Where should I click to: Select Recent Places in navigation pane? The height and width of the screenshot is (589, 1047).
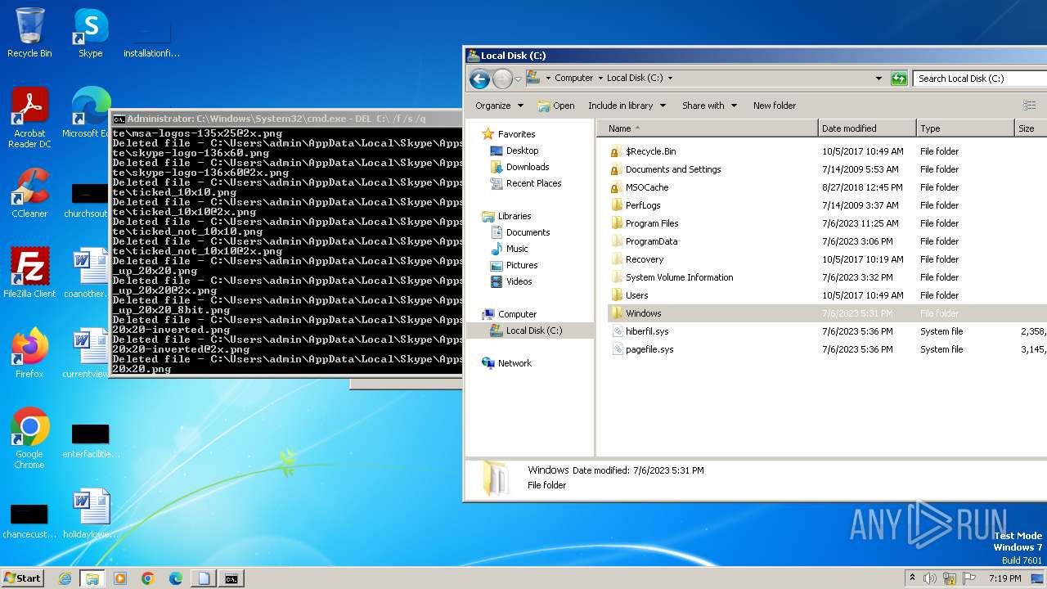[x=533, y=183]
